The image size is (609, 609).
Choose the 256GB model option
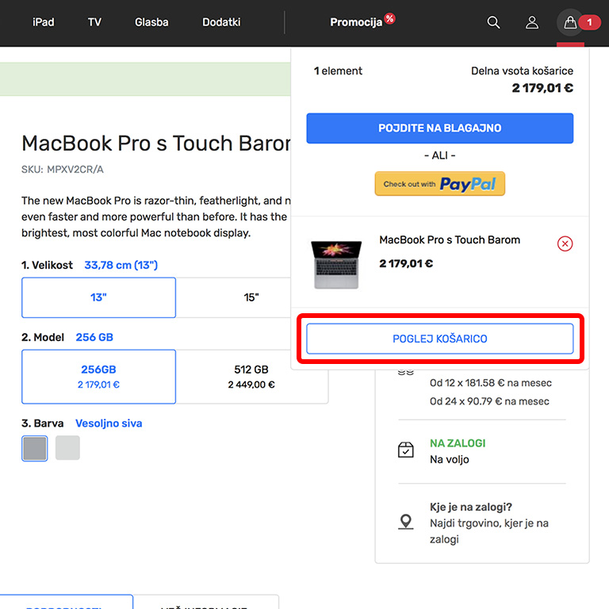[x=98, y=377]
